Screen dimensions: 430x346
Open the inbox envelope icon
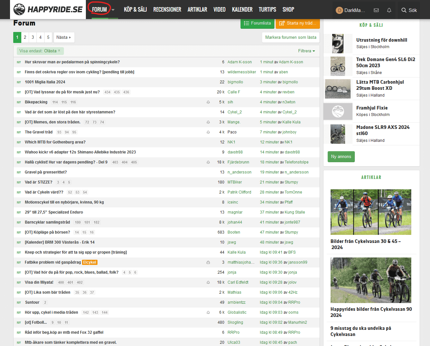point(376,10)
